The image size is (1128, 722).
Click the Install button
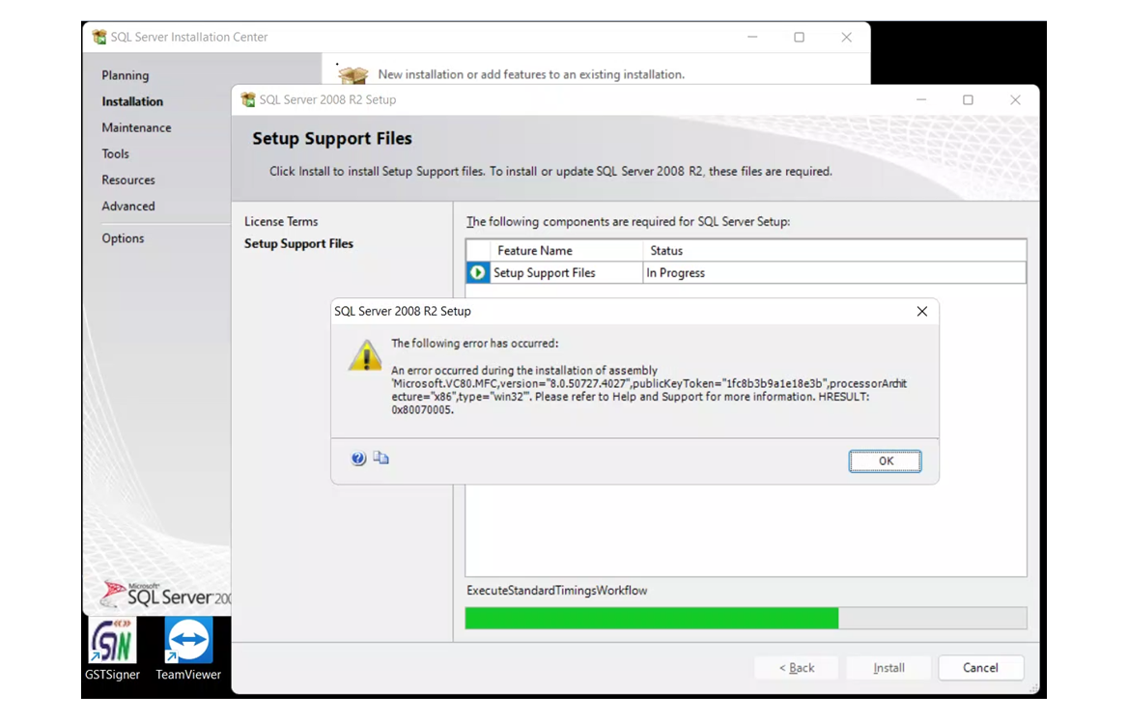(x=888, y=668)
